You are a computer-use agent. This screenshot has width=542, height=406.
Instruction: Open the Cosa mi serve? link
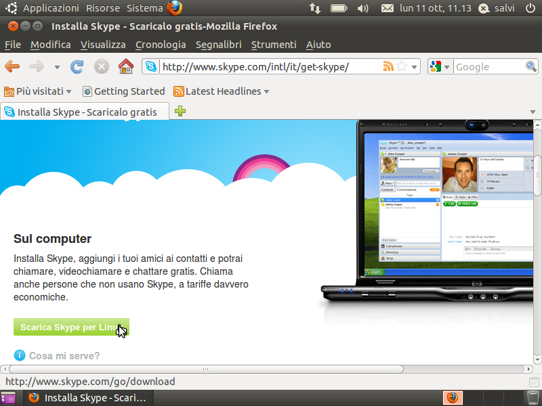(64, 356)
